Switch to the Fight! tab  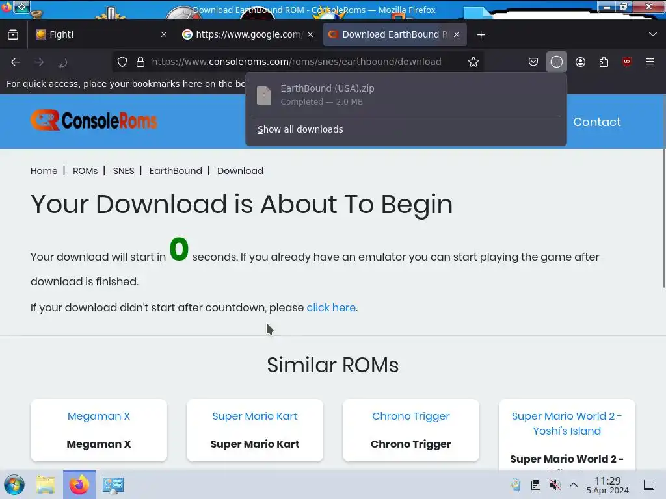click(x=101, y=35)
